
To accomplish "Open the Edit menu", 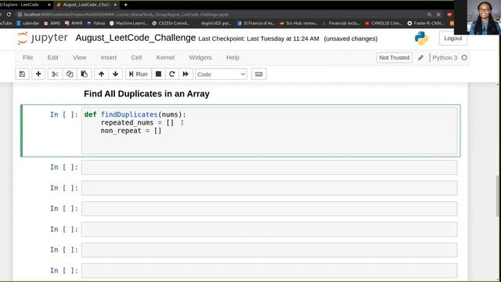I will (52, 57).
